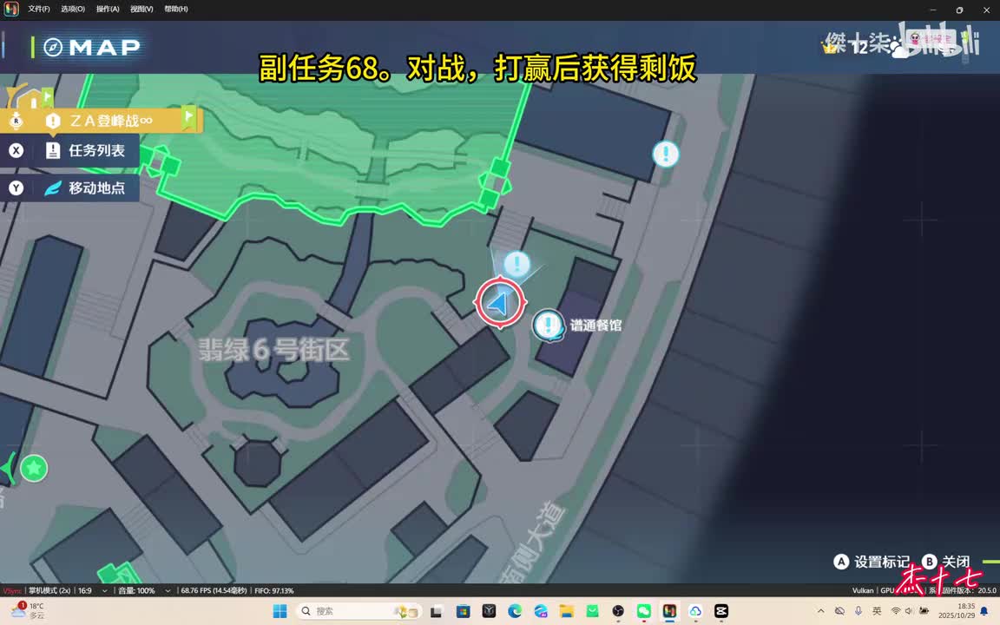Open the notification bell icon
Screen dimensions: 1000x625
984,611
